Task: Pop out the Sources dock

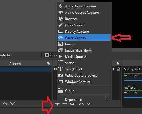Action: [x=118, y=64]
